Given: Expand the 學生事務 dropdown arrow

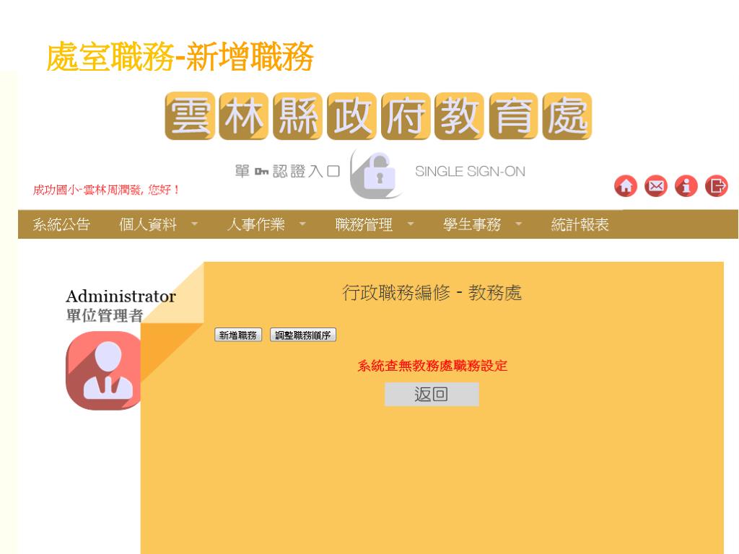Looking at the screenshot, I should click(x=518, y=224).
